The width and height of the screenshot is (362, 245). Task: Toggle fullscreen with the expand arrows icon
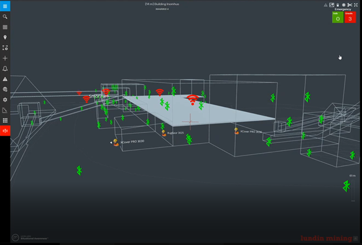pos(356,5)
